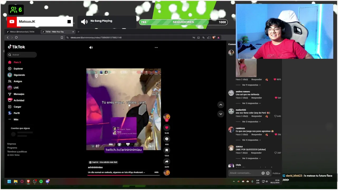
Task: Expand video description with 'más'
Action: [156, 172]
